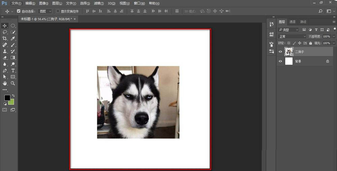The image size is (337, 171).
Task: Open the 填充 slider dropdown arrow
Action: [x=334, y=43]
